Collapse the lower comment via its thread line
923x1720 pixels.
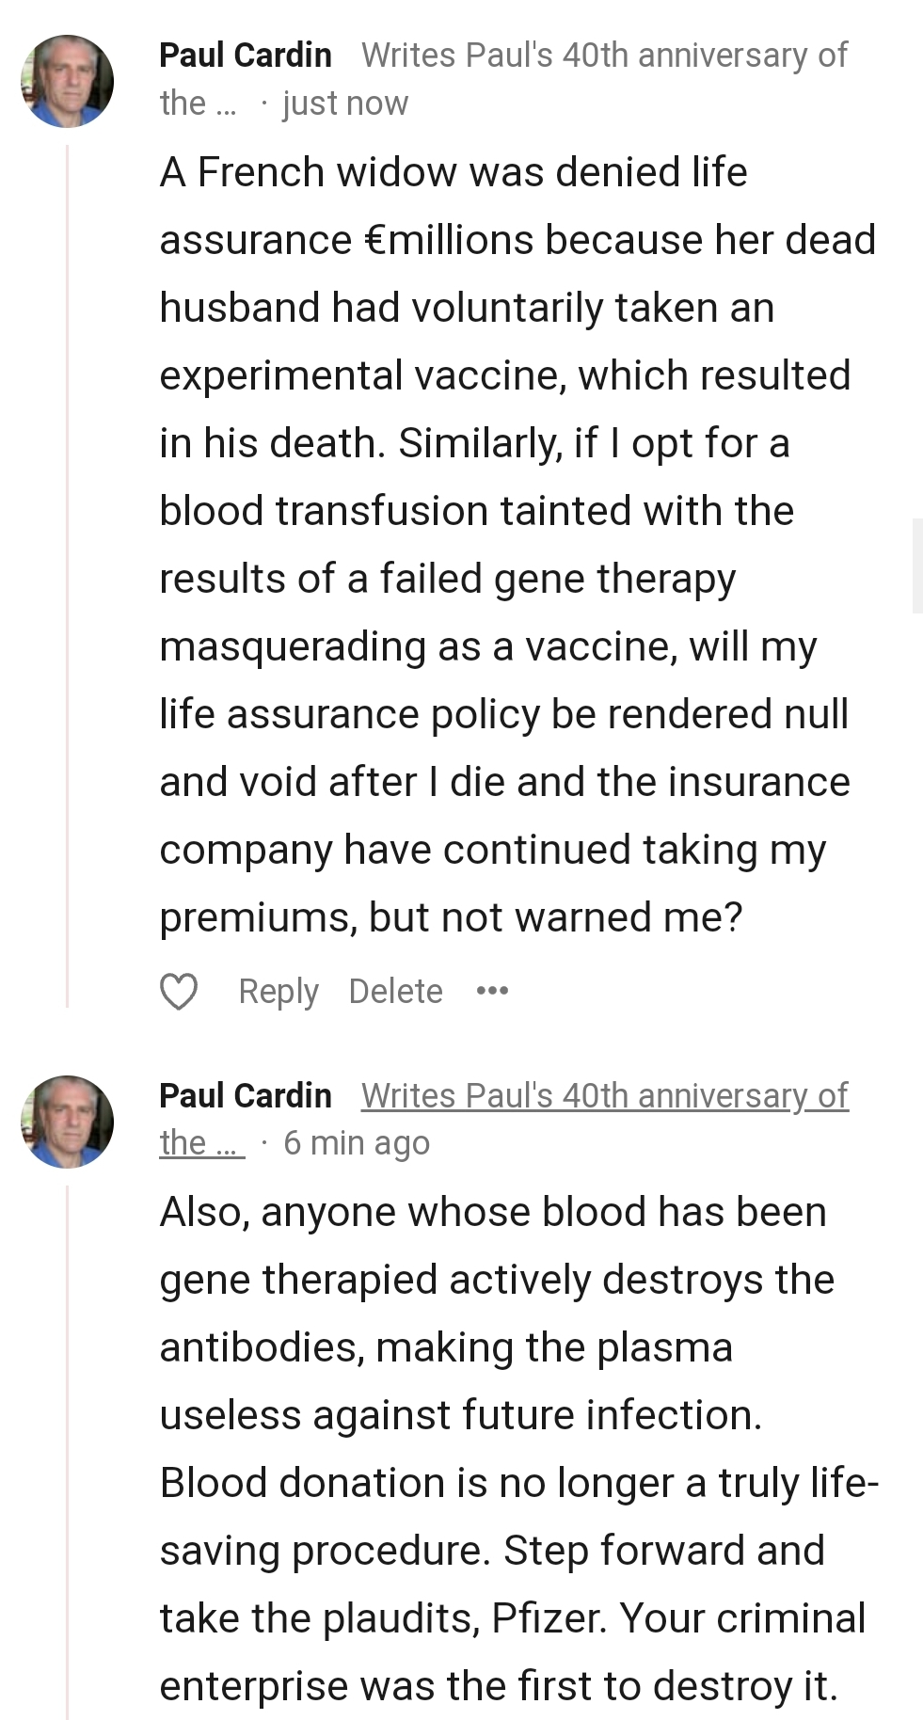67,1449
